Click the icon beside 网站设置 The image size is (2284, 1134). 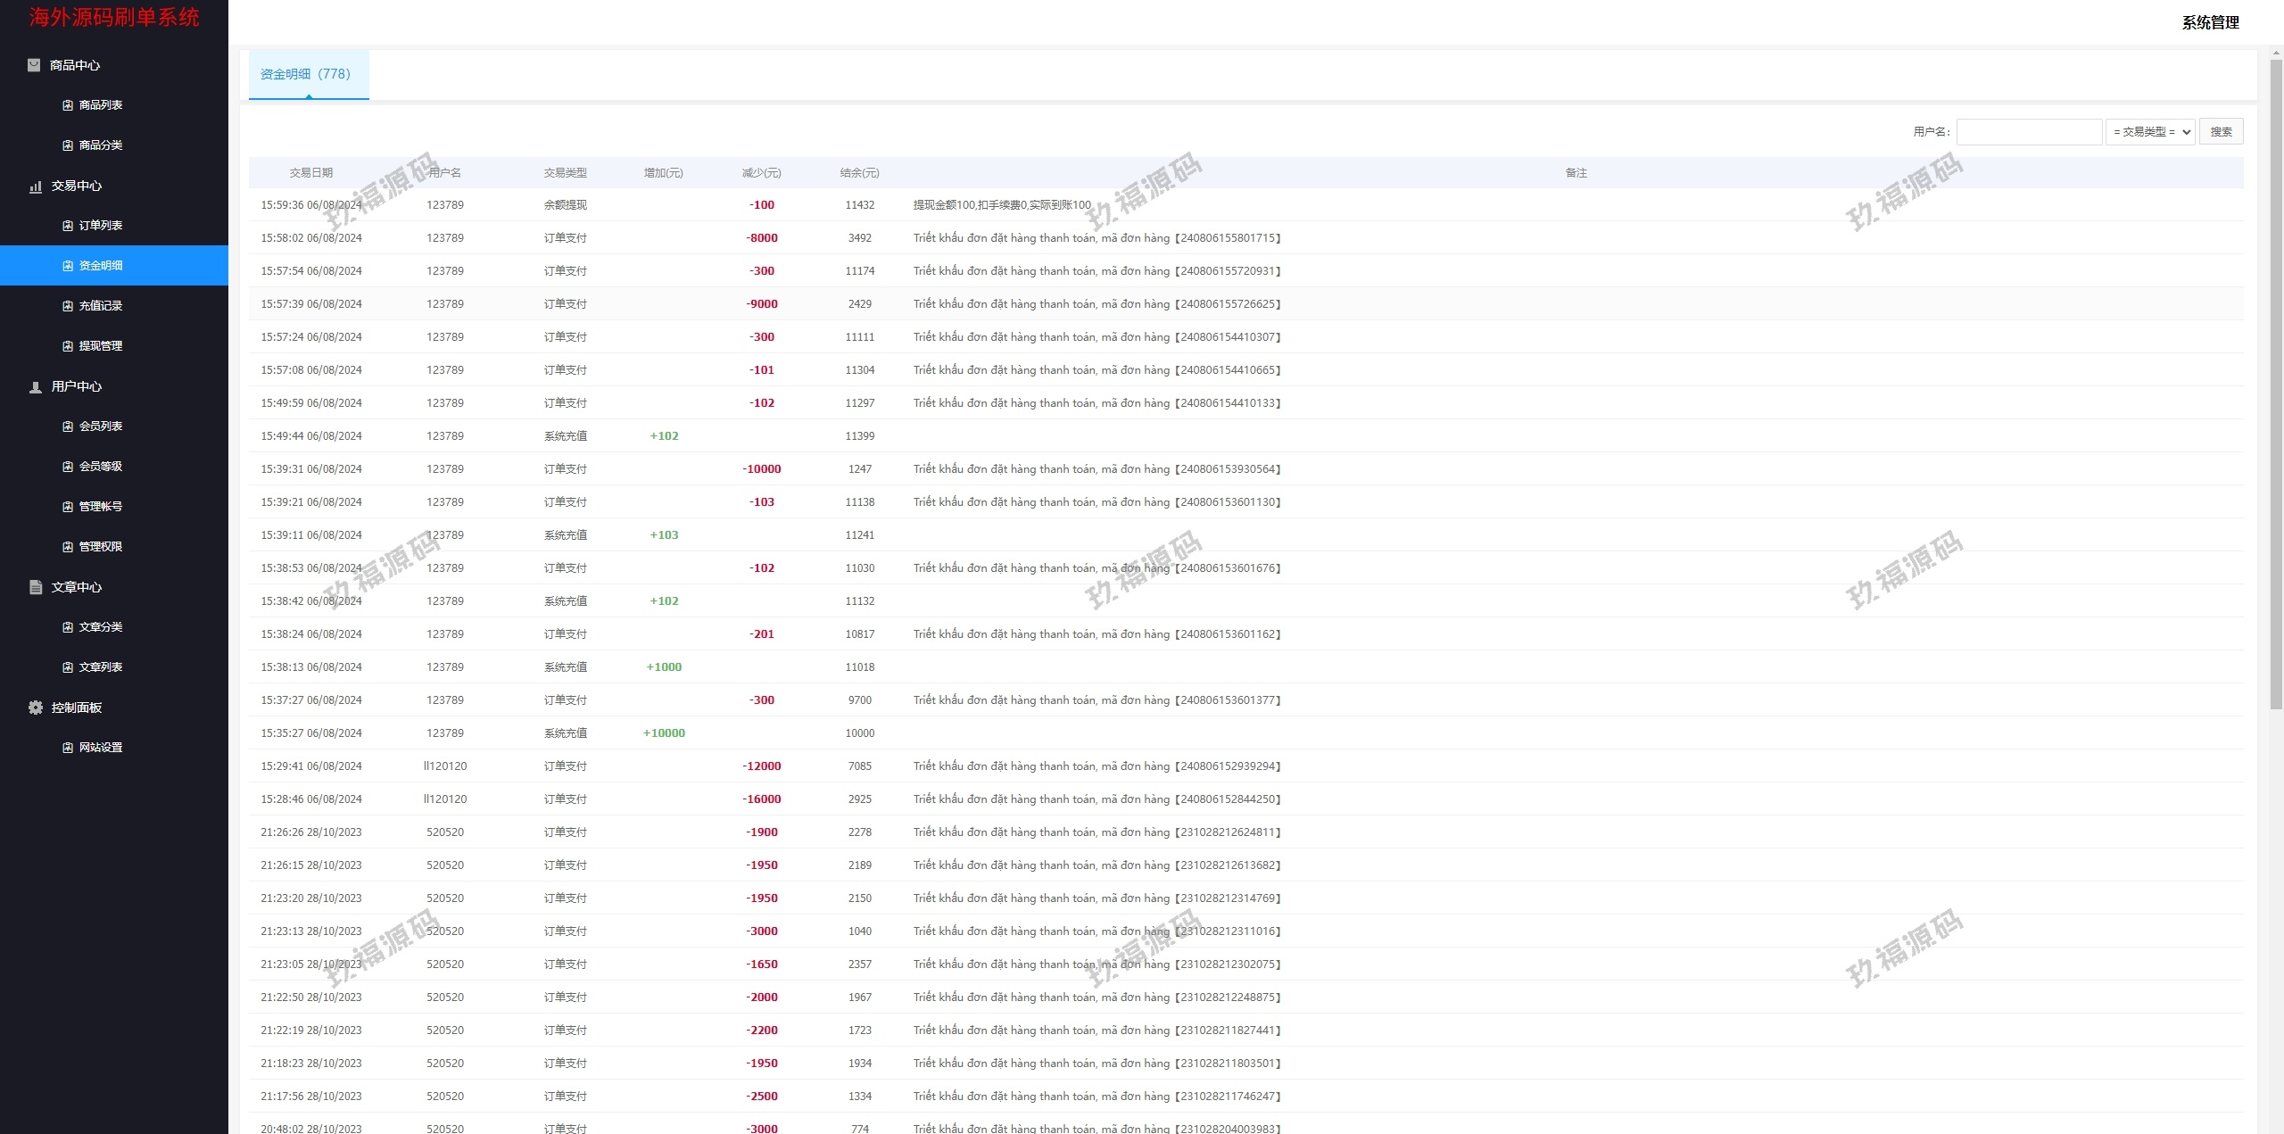(68, 748)
